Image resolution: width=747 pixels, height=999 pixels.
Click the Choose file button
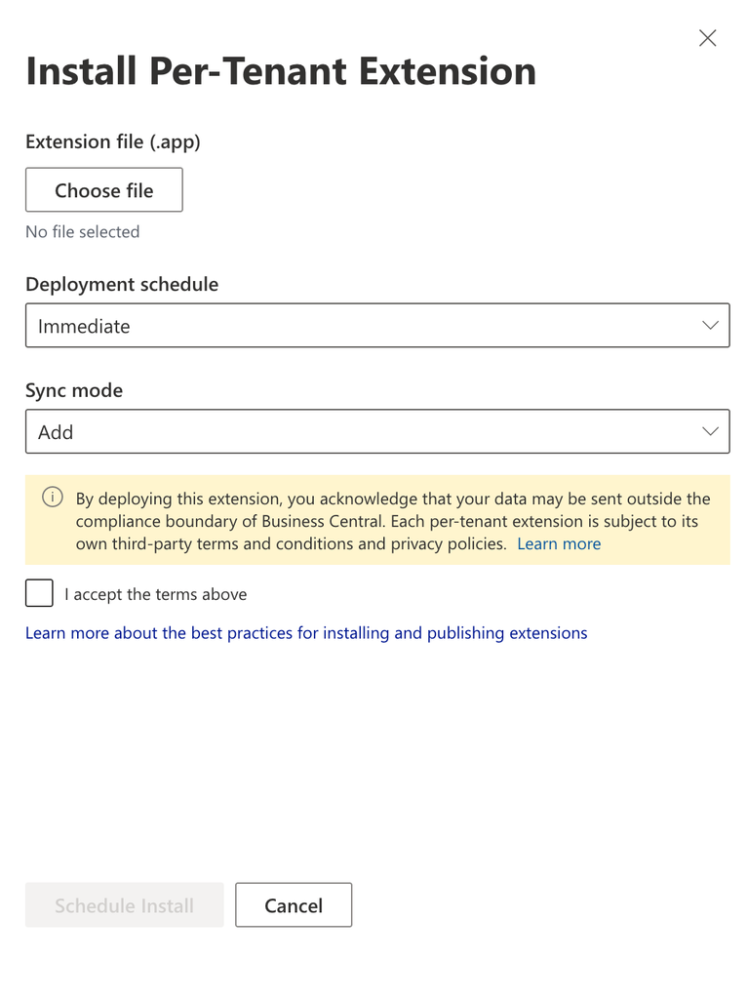click(103, 190)
